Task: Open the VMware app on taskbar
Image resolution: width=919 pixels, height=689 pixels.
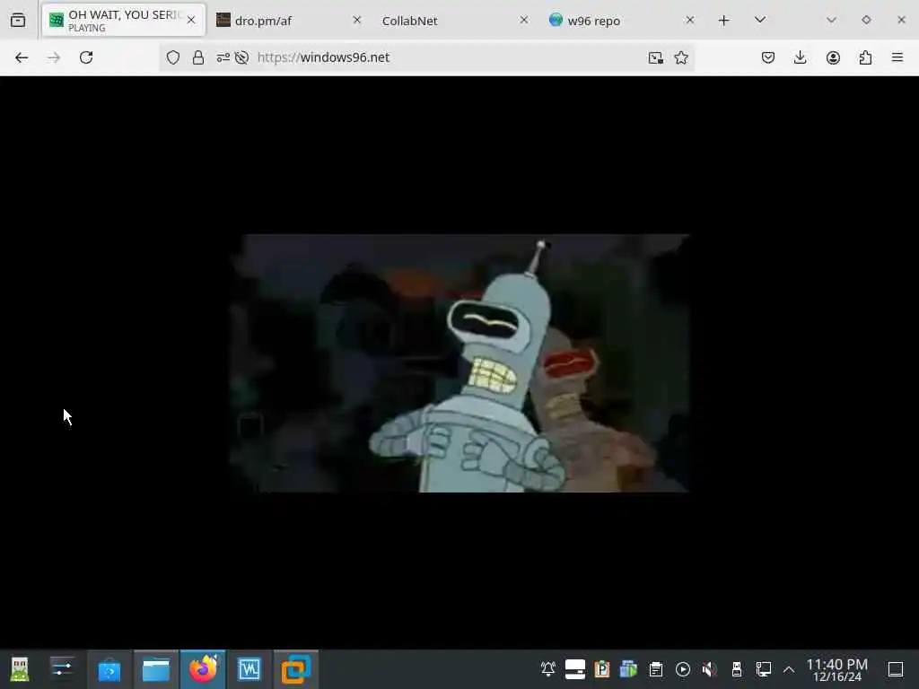Action: point(296,669)
